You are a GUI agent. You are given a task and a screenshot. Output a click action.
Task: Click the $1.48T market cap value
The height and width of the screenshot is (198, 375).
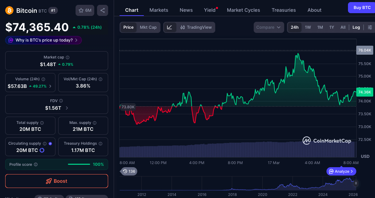pos(48,64)
